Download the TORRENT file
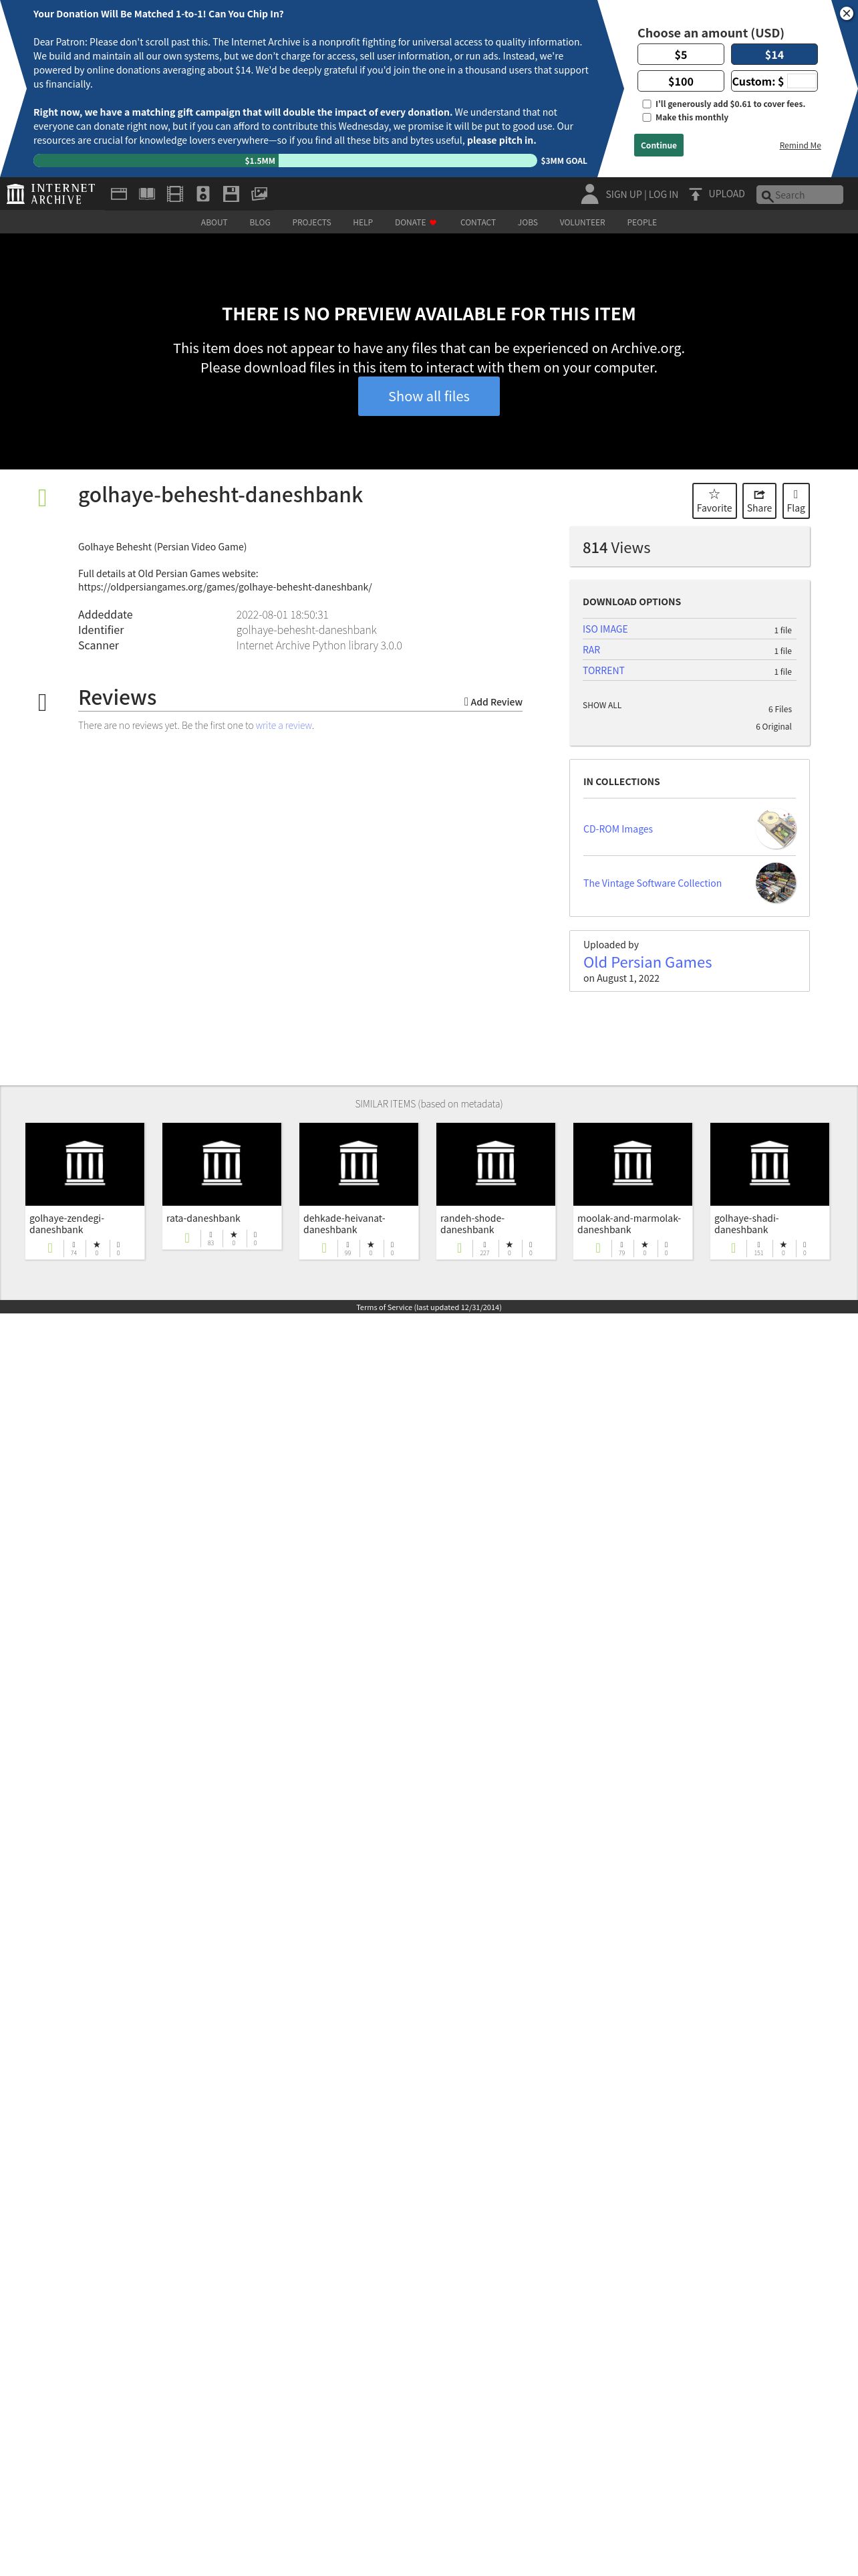The height and width of the screenshot is (2576, 858). pos(603,671)
